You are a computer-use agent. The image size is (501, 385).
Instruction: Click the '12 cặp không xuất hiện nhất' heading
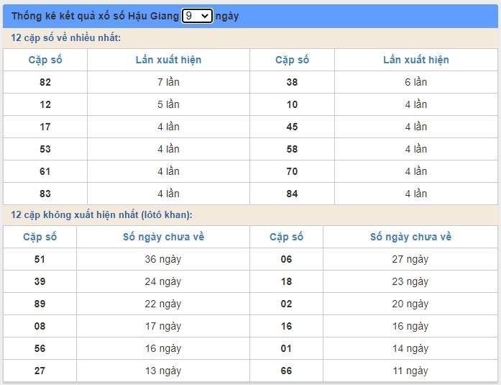click(101, 215)
